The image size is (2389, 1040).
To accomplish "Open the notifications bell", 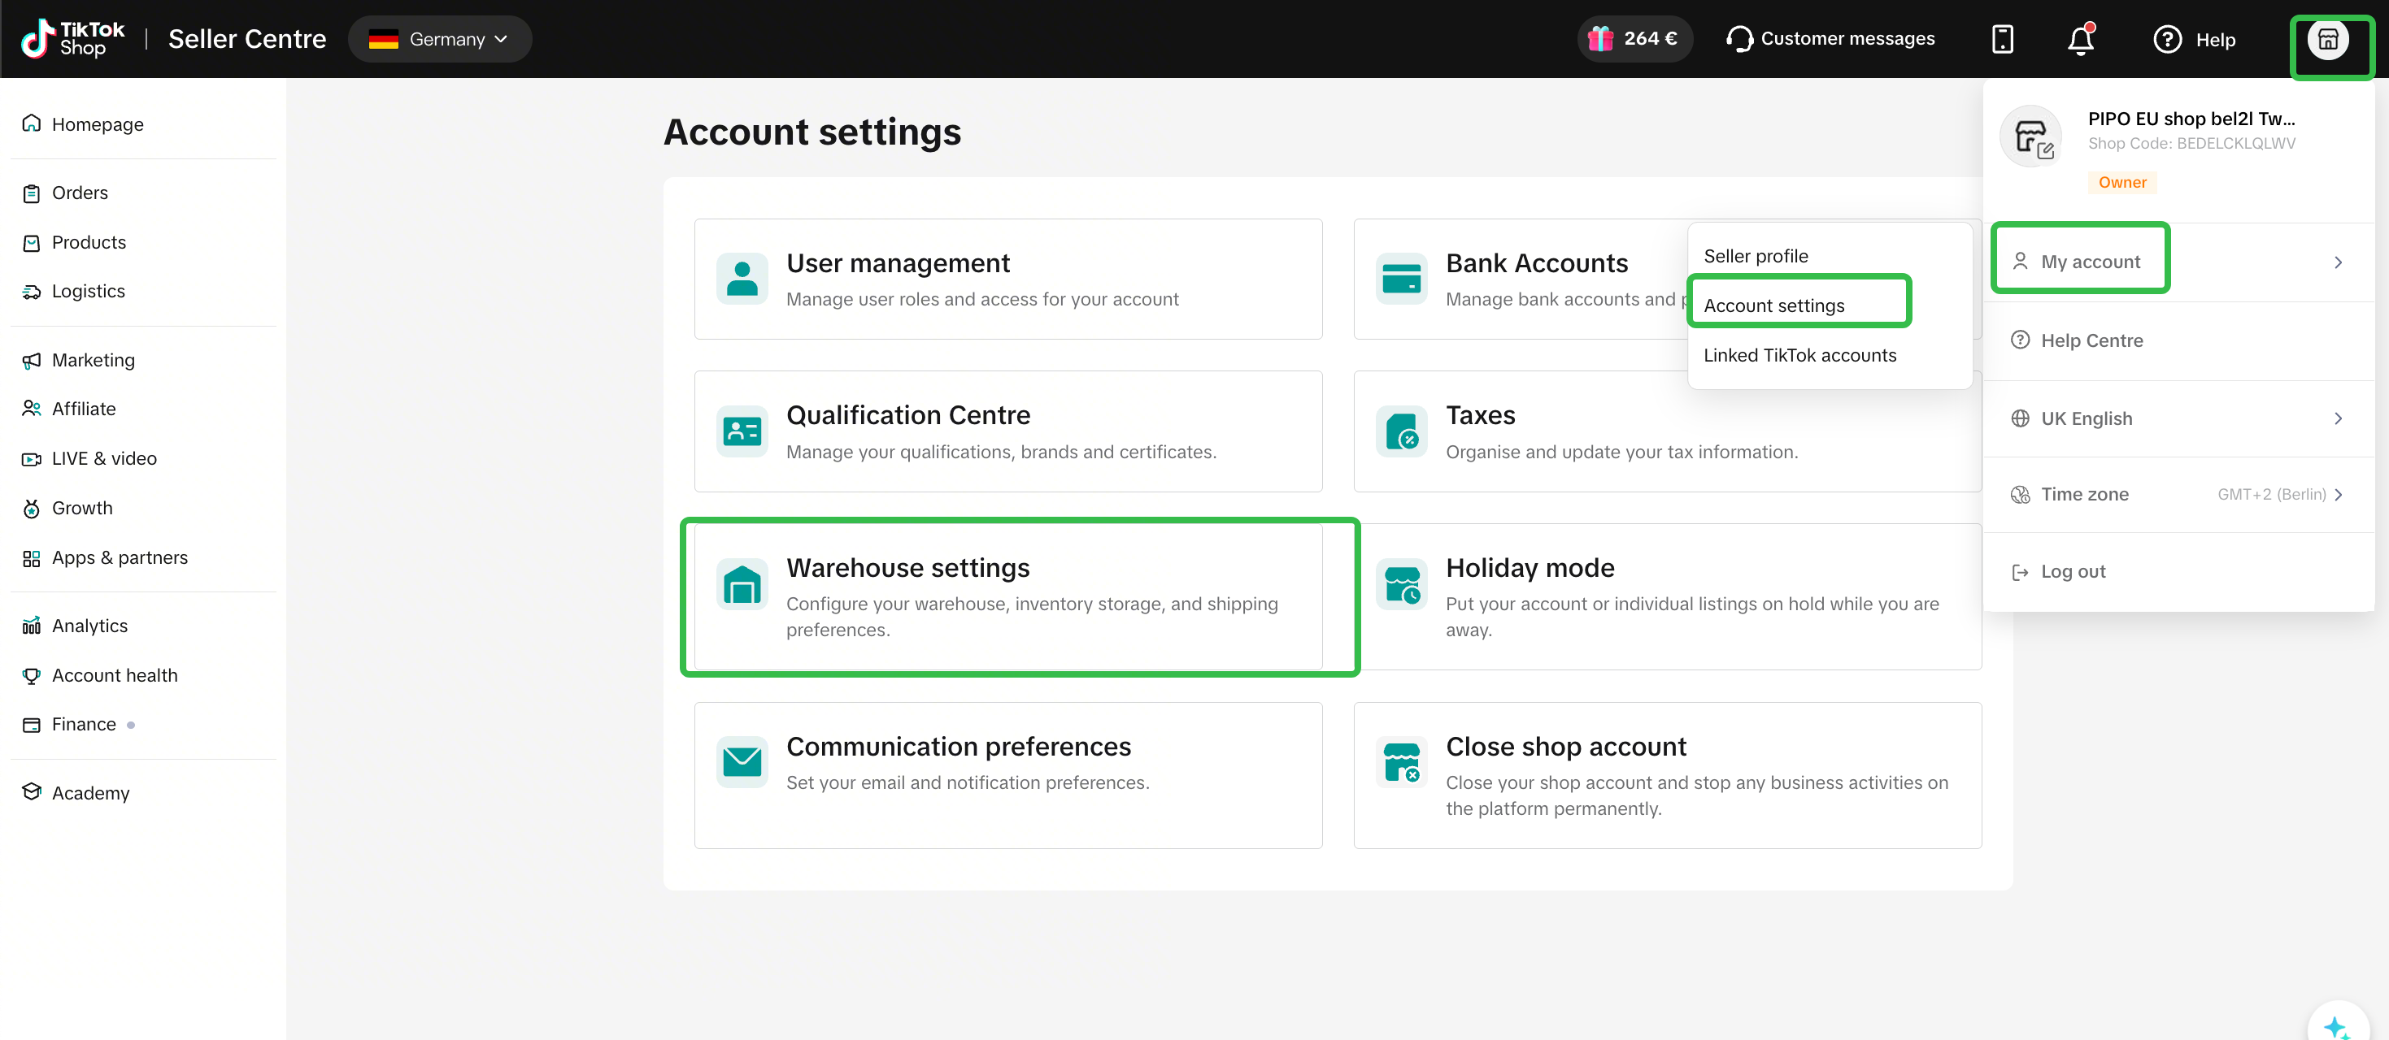I will [2081, 39].
